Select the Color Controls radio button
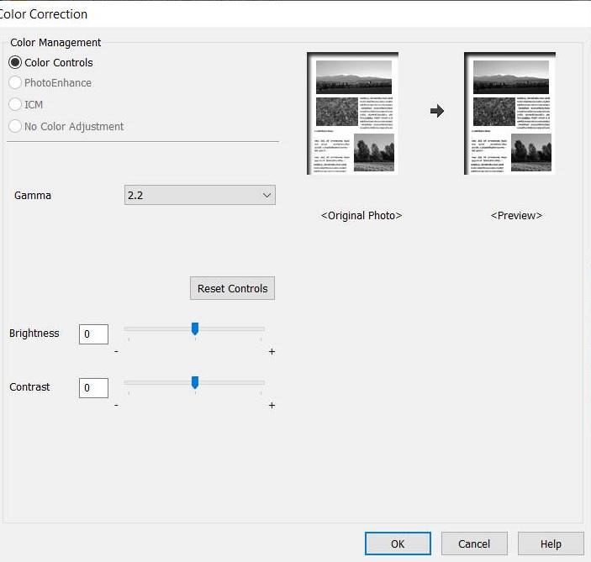Image resolution: width=591 pixels, height=562 pixels. click(x=15, y=62)
